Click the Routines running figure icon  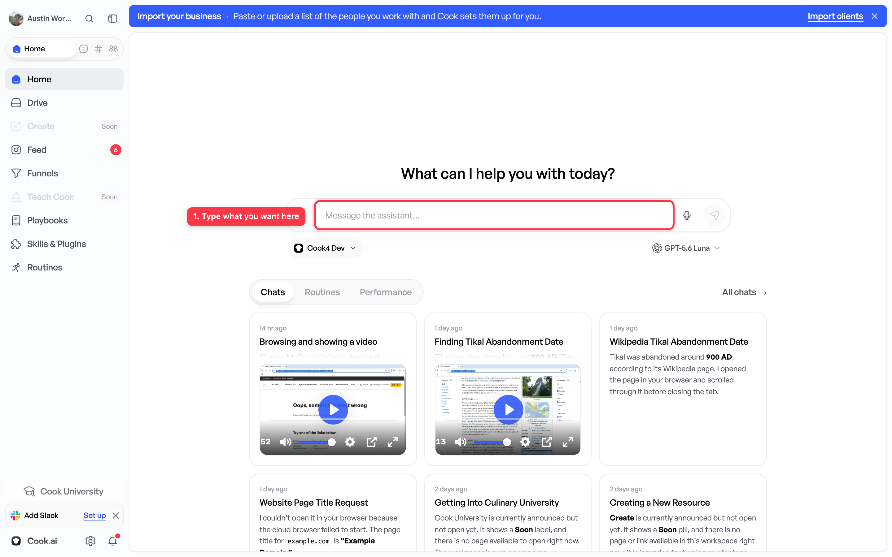tap(16, 267)
